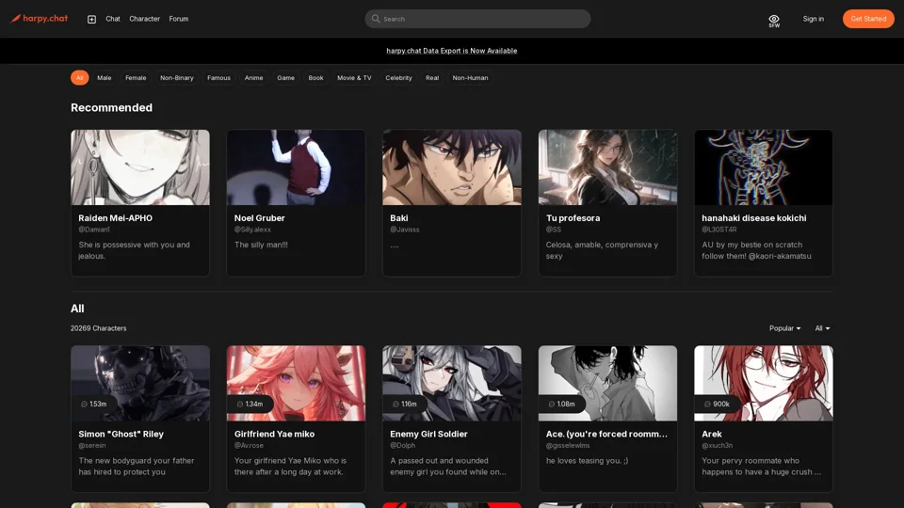Open Girlfriend Yae miko thumbnail image
Viewport: 904px width, 508px height.
point(296,383)
